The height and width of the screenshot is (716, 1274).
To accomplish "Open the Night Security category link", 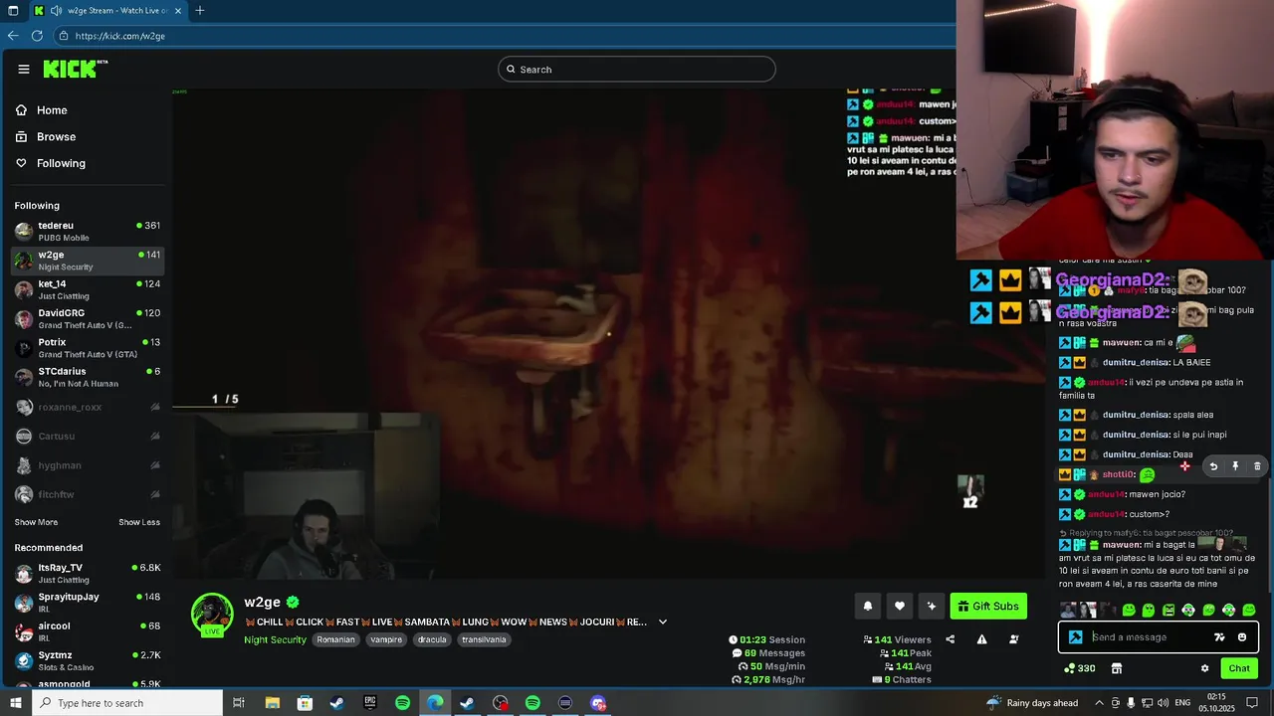I will 276,639.
